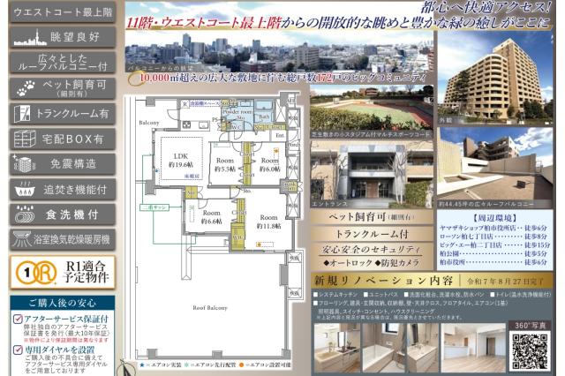Click the skyline icon beside 眺望良好
The height and width of the screenshot is (376, 565).
click(x=26, y=38)
